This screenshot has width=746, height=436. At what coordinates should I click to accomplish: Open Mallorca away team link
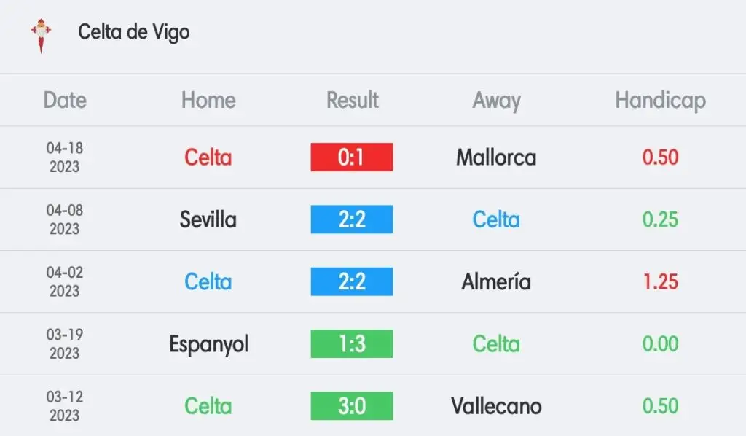tap(496, 157)
